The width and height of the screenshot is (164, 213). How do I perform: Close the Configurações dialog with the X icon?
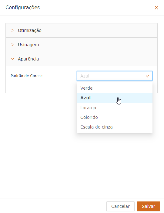[156, 8]
